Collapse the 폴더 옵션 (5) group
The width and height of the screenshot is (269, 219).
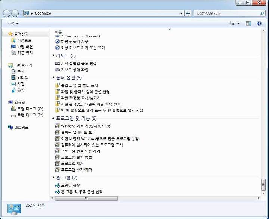click(x=53, y=78)
